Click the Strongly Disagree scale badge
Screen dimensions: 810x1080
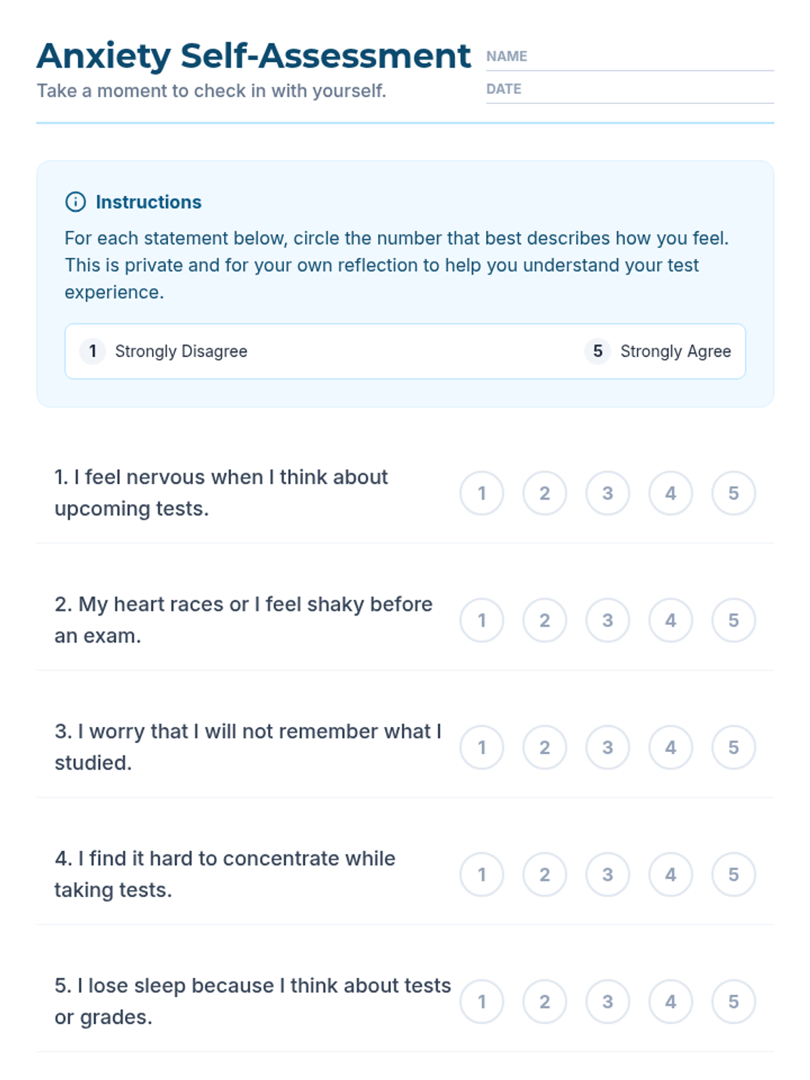(92, 351)
